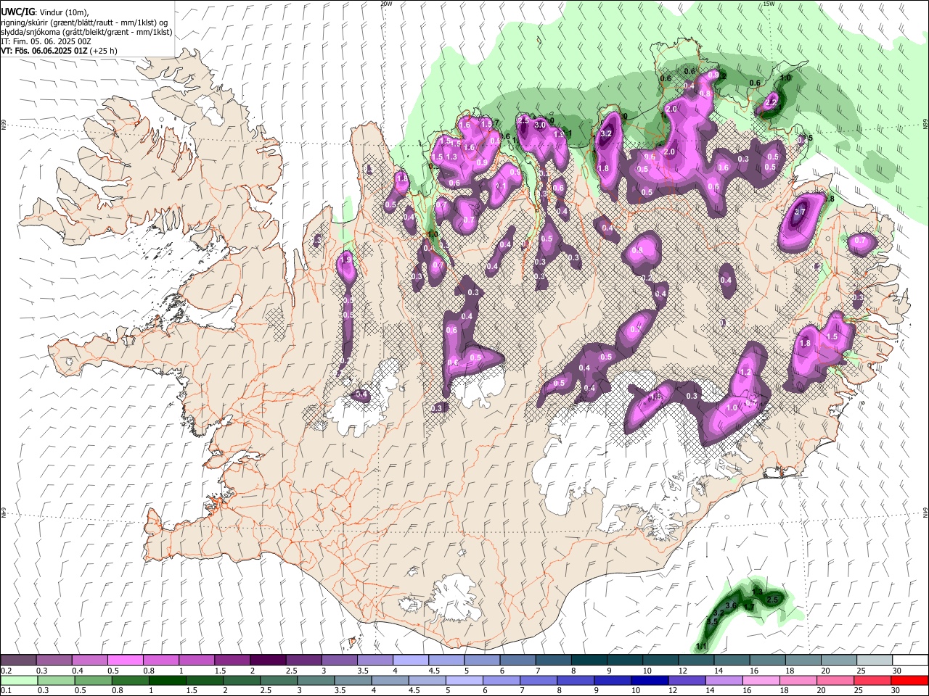Click the 'rigning/skúrir' legend description line

(83, 22)
